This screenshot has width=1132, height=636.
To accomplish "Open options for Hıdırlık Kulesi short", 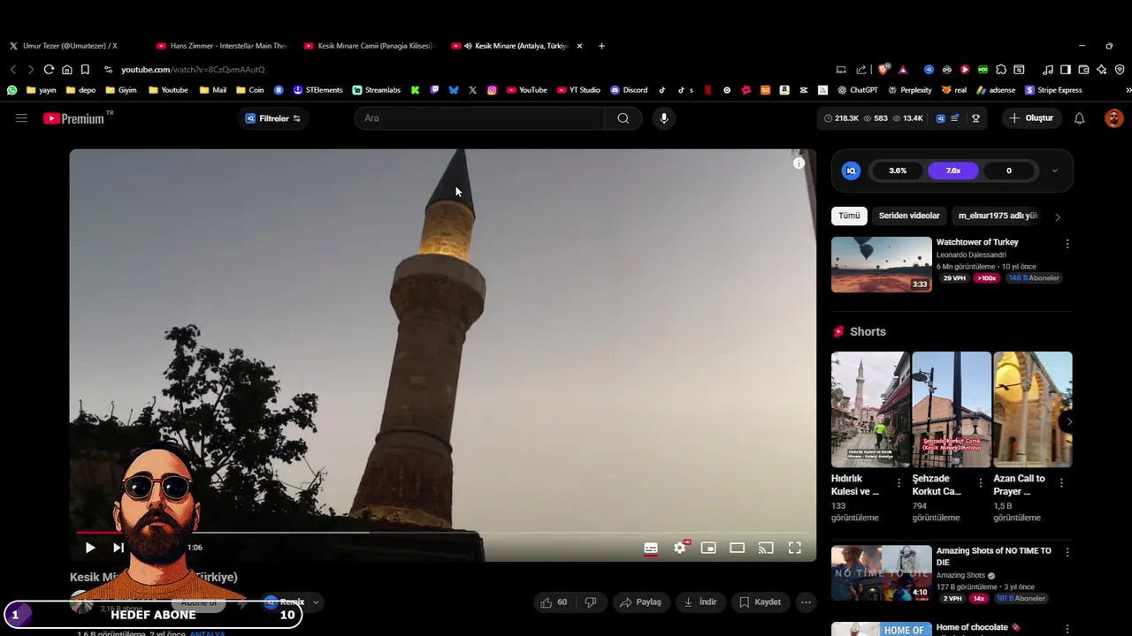I will point(899,482).
